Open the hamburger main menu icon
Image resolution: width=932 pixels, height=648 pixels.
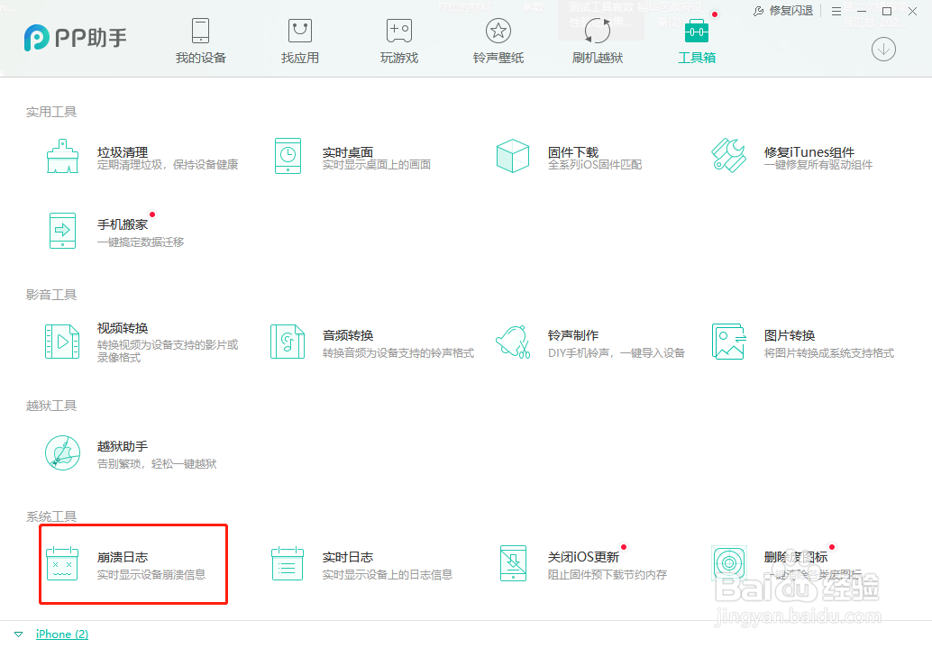click(x=836, y=11)
